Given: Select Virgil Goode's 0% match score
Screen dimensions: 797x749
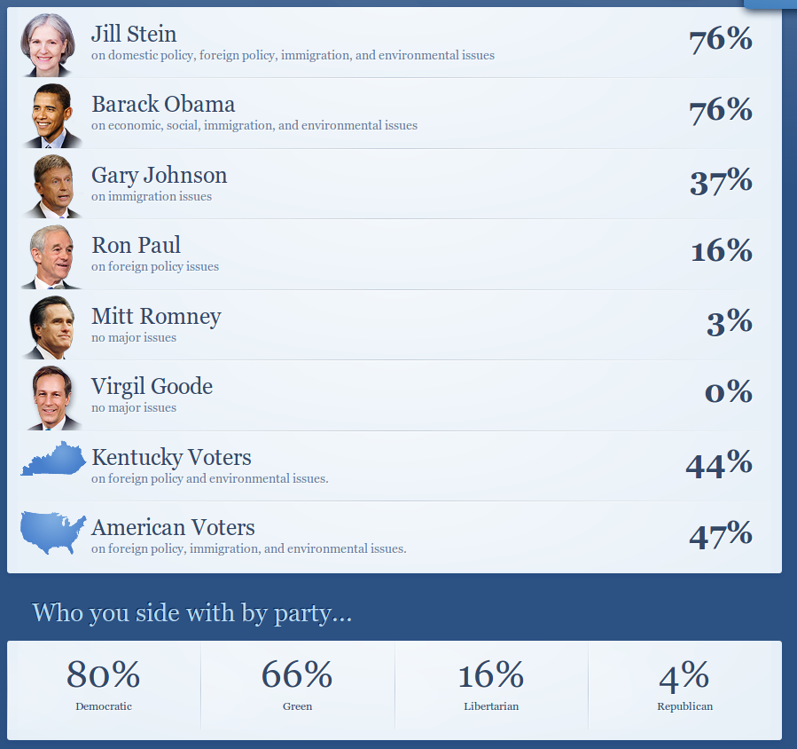Looking at the screenshot, I should (728, 392).
